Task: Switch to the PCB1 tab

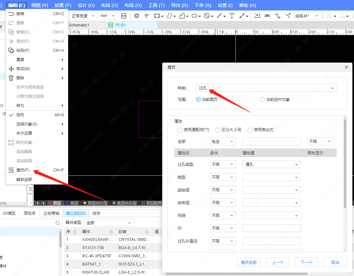Action: click(120, 25)
